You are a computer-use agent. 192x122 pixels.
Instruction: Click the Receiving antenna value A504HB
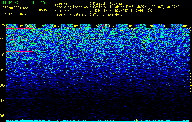[x=108, y=14]
